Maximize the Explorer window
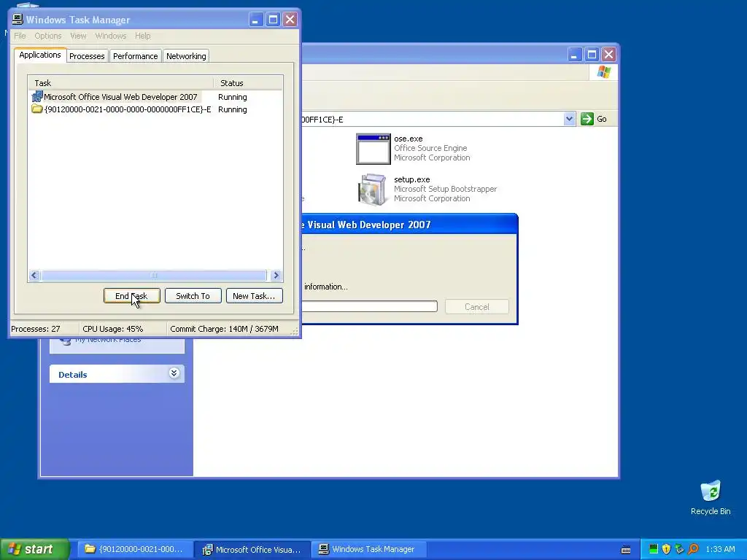Image resolution: width=747 pixels, height=560 pixels. coord(592,54)
